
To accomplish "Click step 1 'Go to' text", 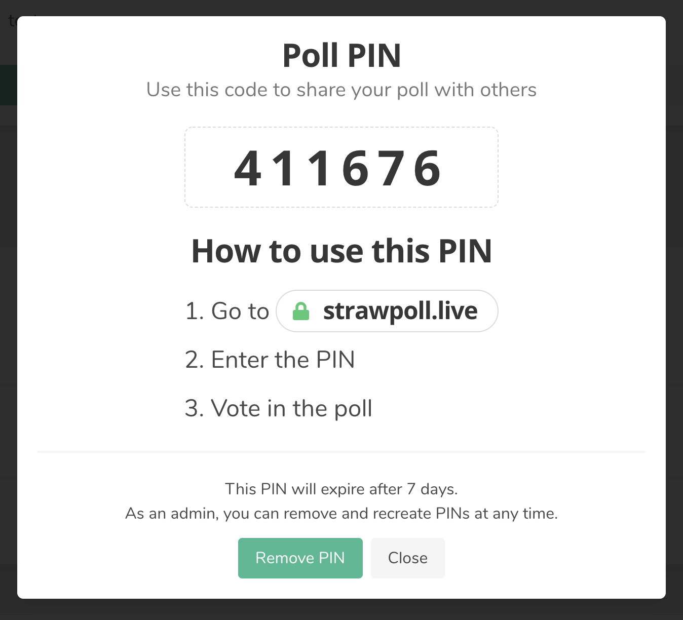I will tap(227, 311).
